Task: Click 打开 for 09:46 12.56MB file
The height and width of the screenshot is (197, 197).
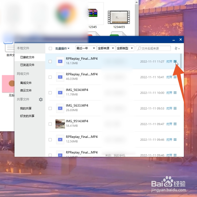Action: [169, 140]
